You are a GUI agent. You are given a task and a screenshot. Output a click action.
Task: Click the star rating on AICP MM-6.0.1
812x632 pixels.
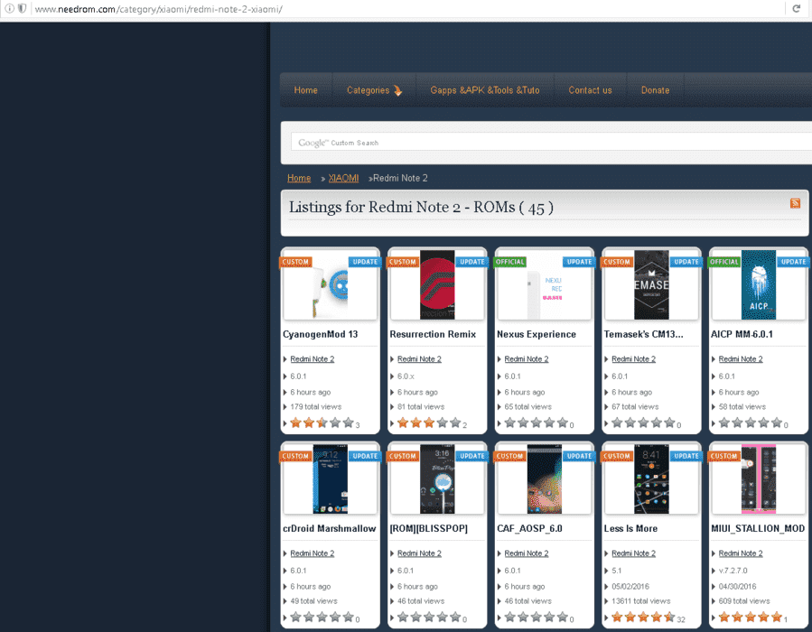[751, 423]
